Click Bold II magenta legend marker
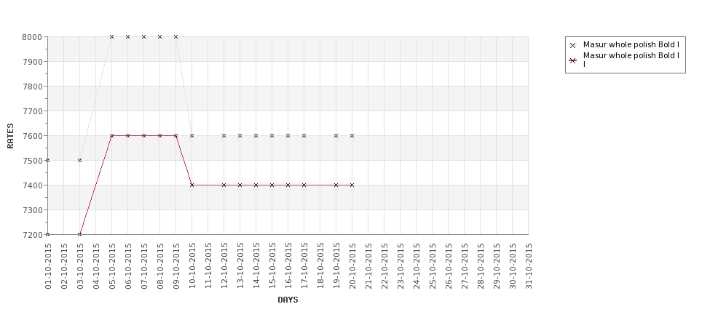 [573, 60]
